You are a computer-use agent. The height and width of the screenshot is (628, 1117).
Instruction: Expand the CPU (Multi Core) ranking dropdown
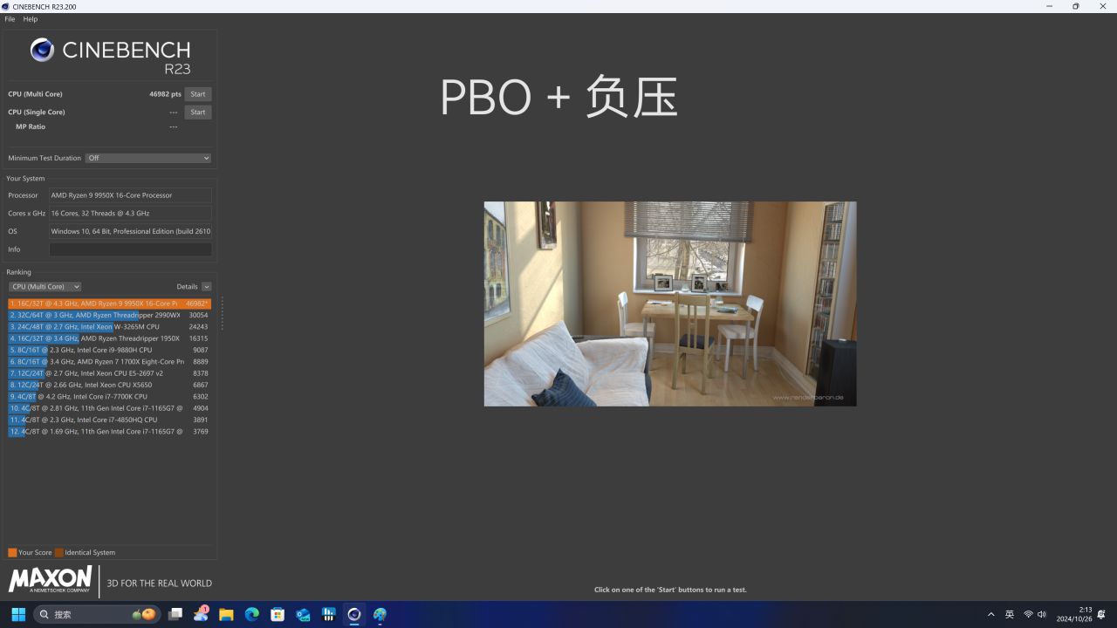(45, 287)
